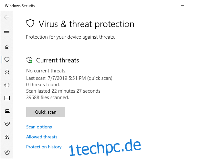Open Allowed threats link
This screenshot has height=159, width=210.
coord(42,137)
